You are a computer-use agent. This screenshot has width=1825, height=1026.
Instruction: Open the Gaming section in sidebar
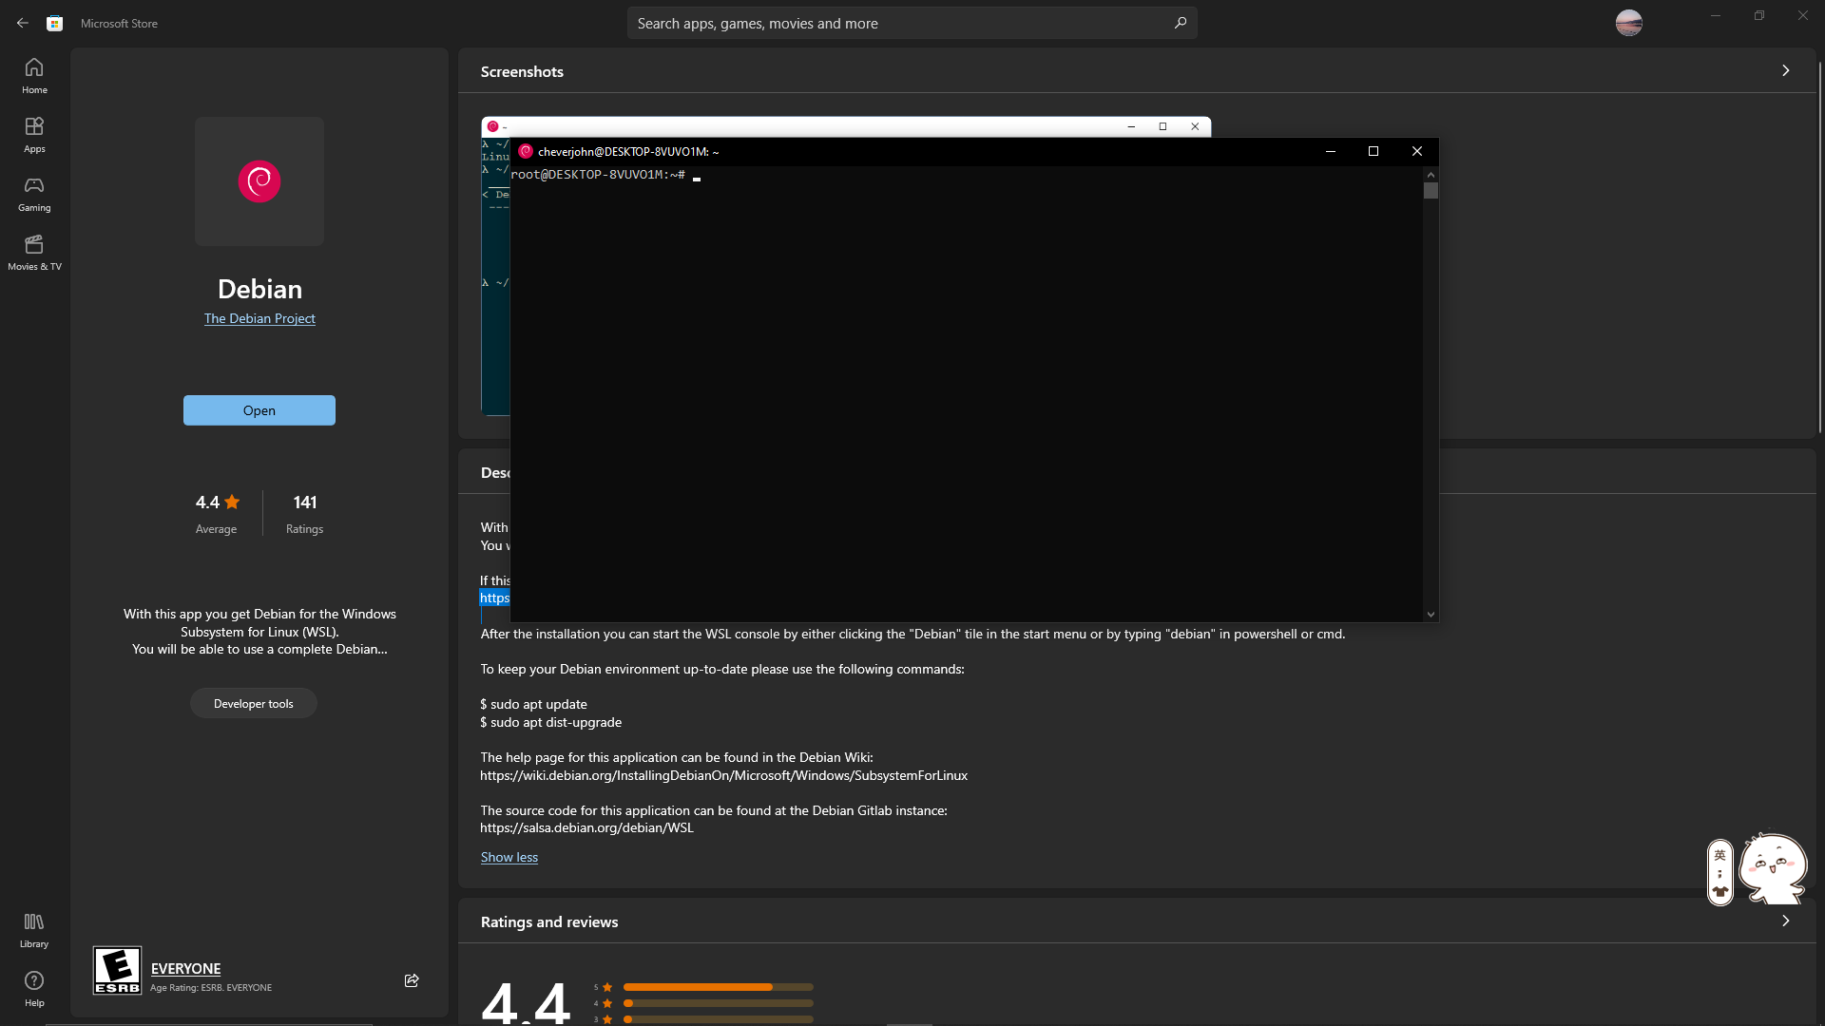click(34, 194)
